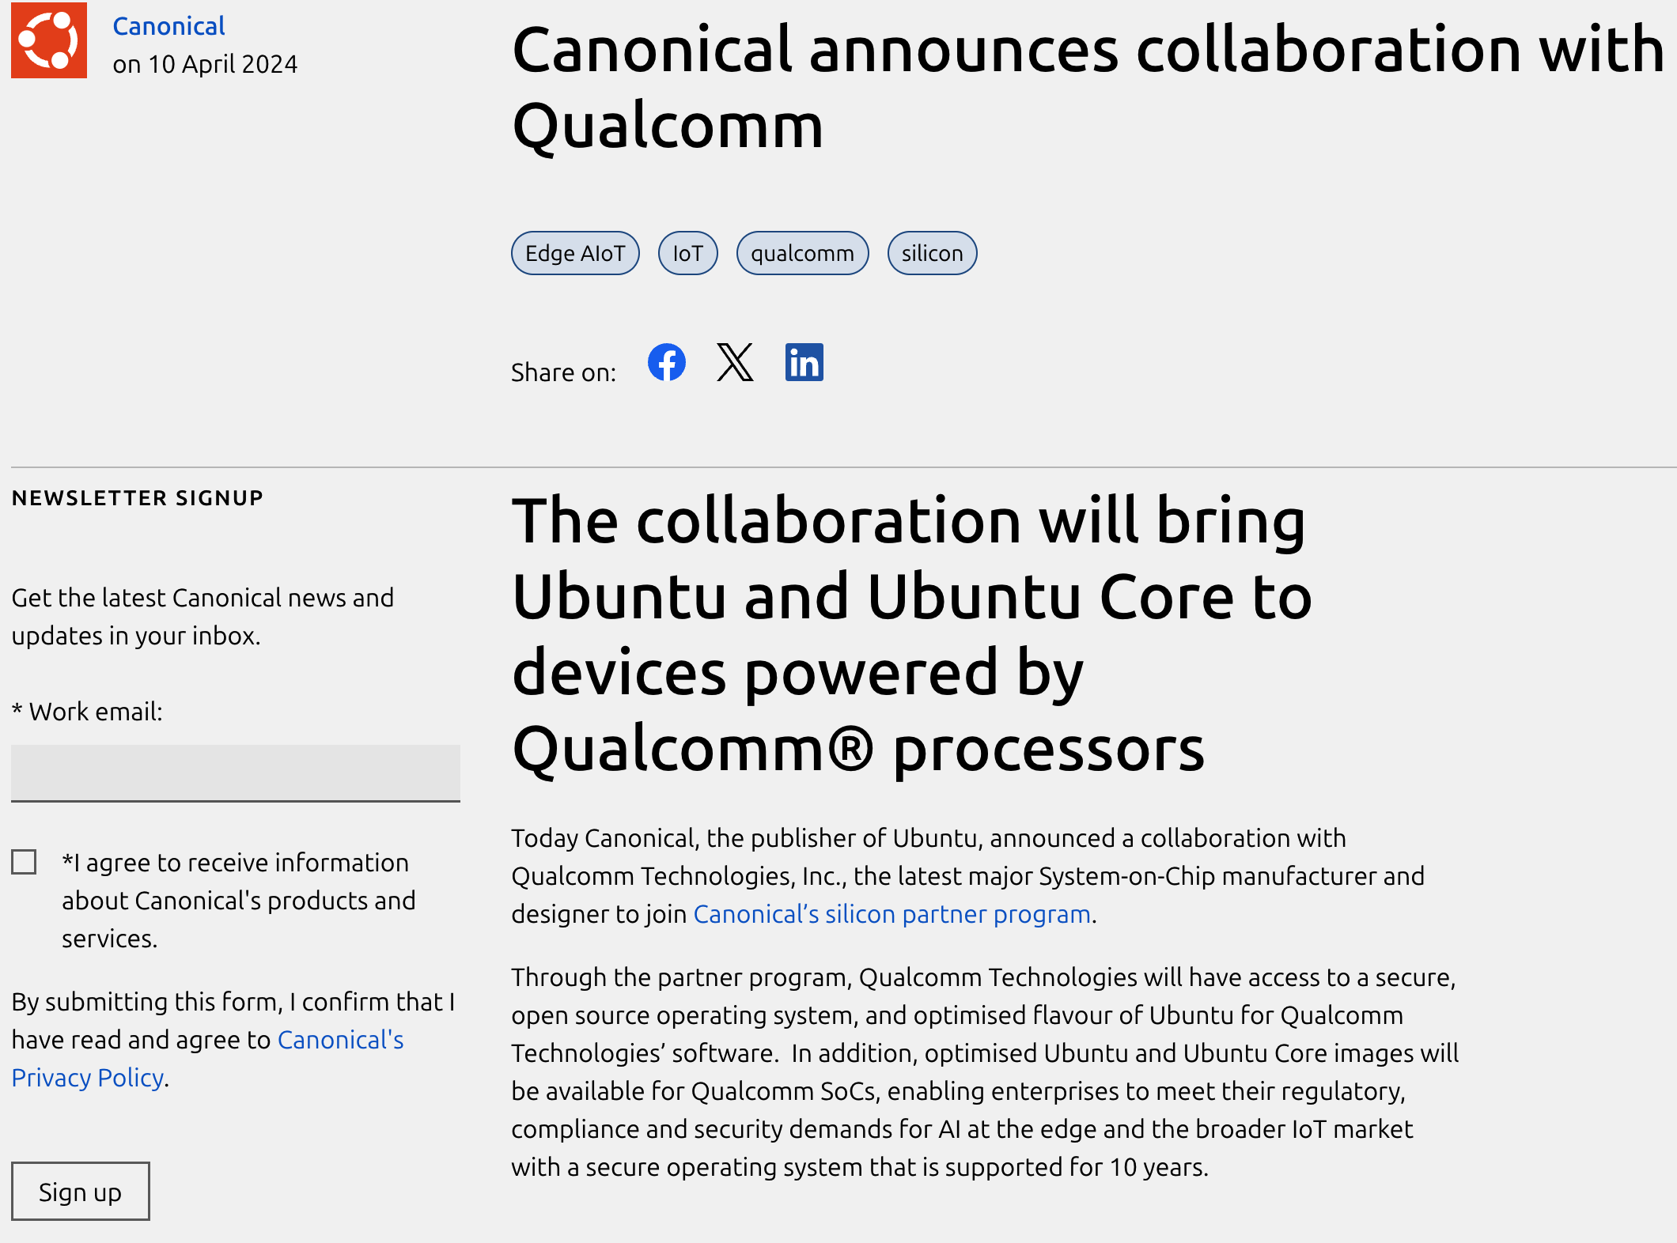The height and width of the screenshot is (1243, 1677).
Task: Select the IoT tag
Action: click(687, 253)
